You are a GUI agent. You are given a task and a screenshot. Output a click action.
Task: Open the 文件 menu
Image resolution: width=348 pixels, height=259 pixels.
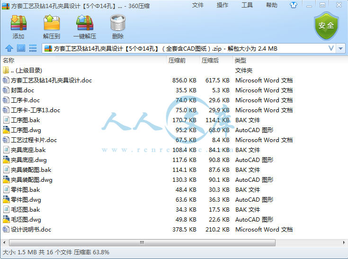pyautogui.click(x=197, y=5)
